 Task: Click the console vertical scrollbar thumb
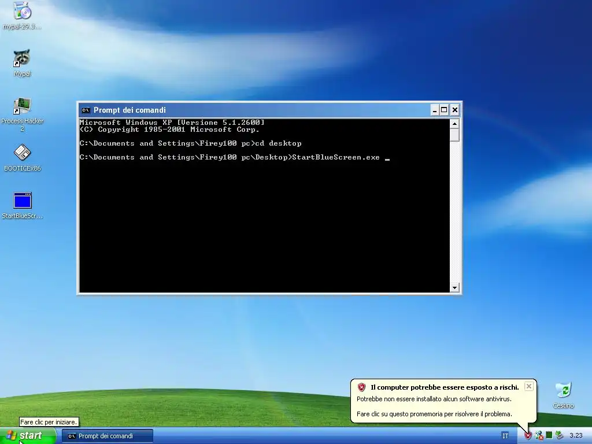pyautogui.click(x=454, y=135)
